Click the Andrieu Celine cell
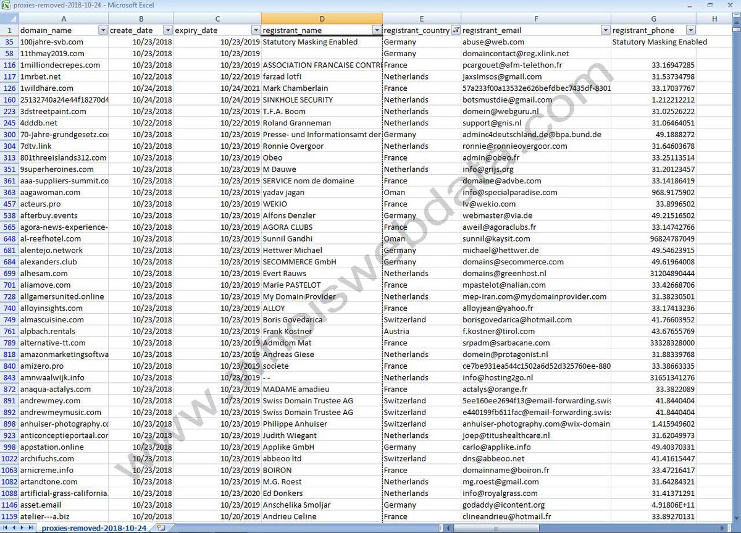 click(x=322, y=517)
